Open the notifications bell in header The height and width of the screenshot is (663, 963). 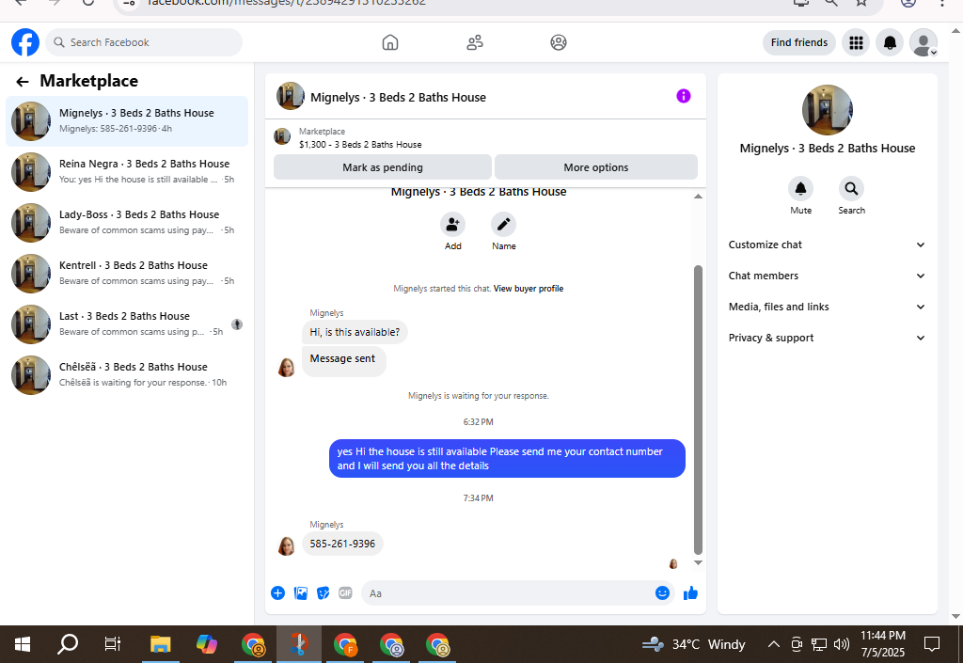(x=890, y=42)
